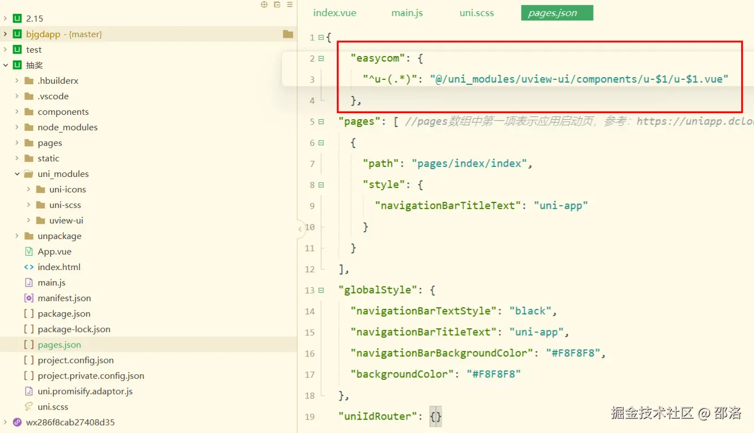This screenshot has width=754, height=433.
Task: Click the "#F8F8F8" value on line 17
Action: pyautogui.click(x=494, y=374)
